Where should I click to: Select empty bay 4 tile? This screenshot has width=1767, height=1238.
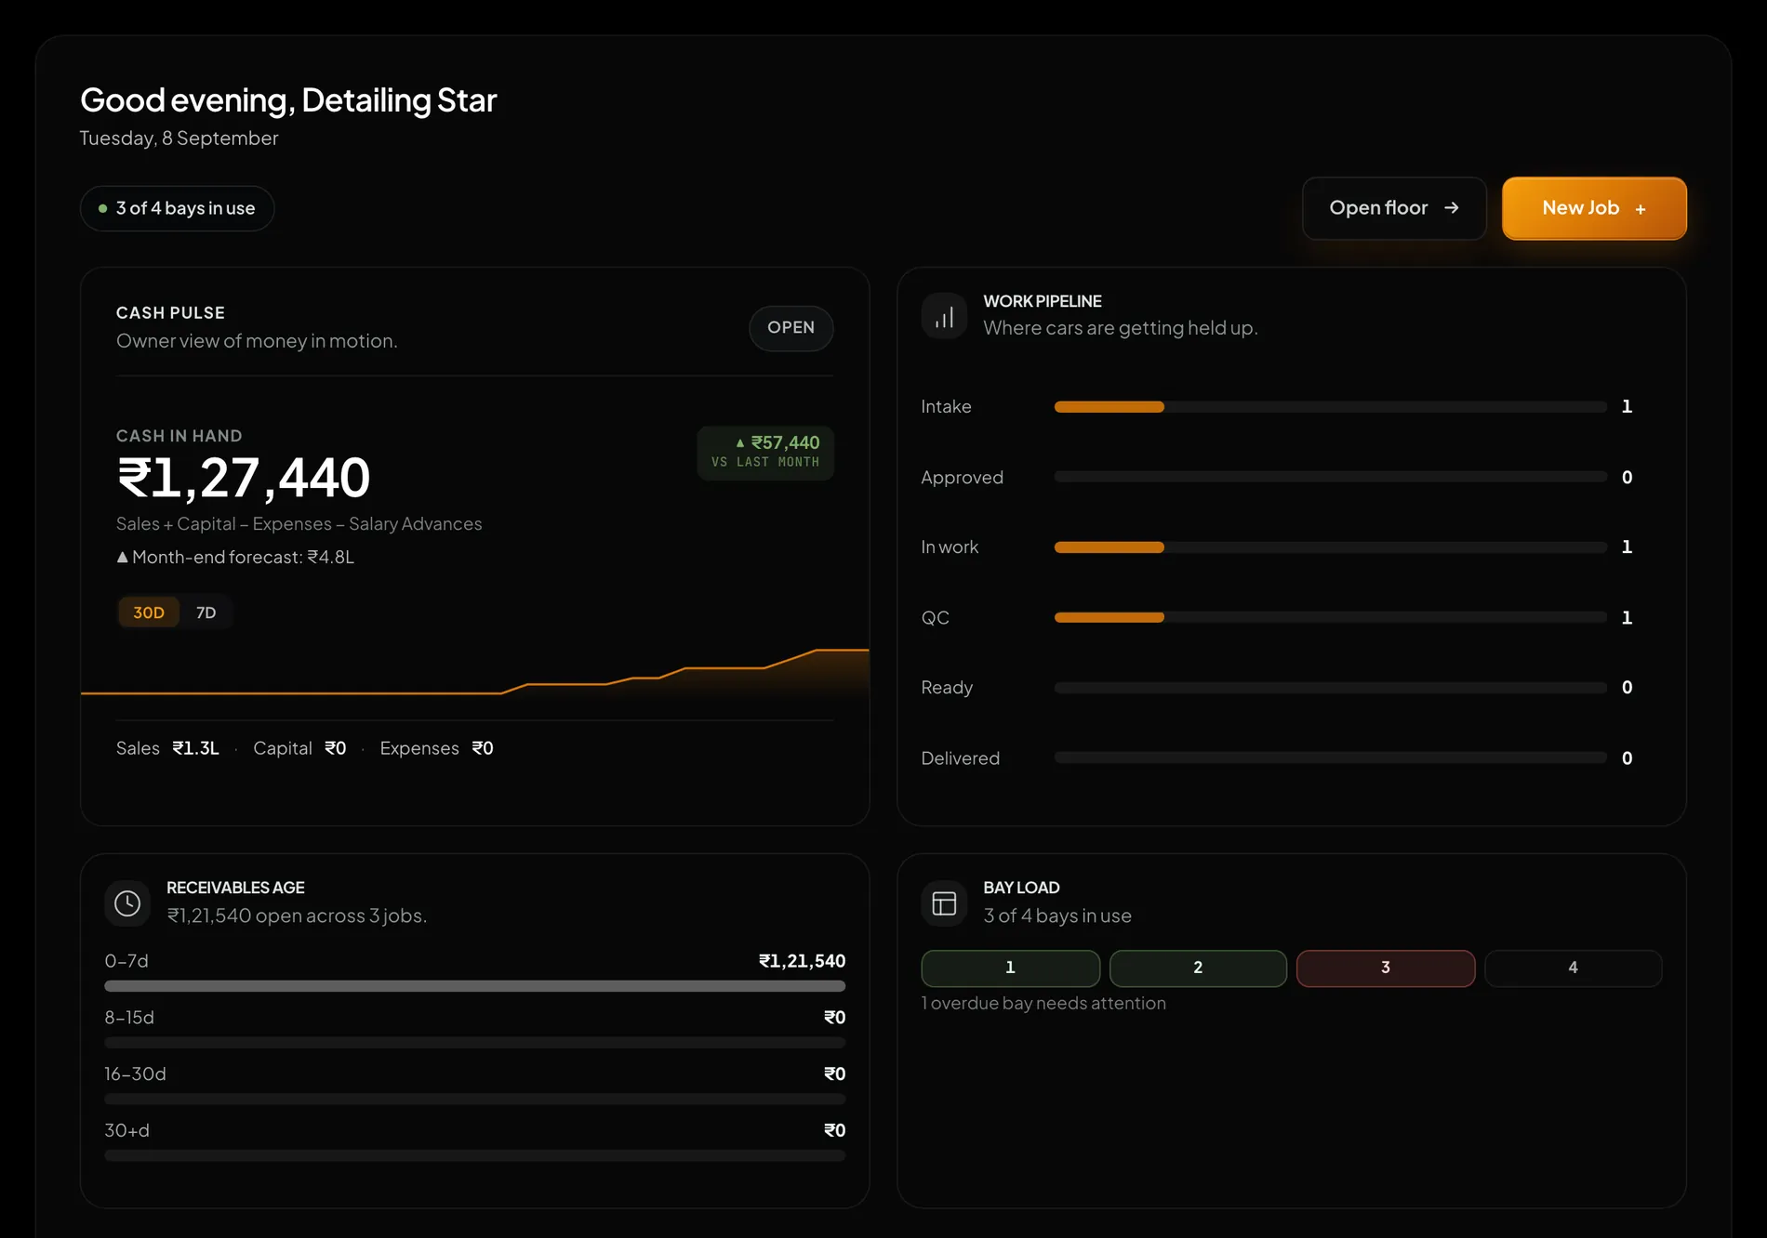coord(1573,968)
